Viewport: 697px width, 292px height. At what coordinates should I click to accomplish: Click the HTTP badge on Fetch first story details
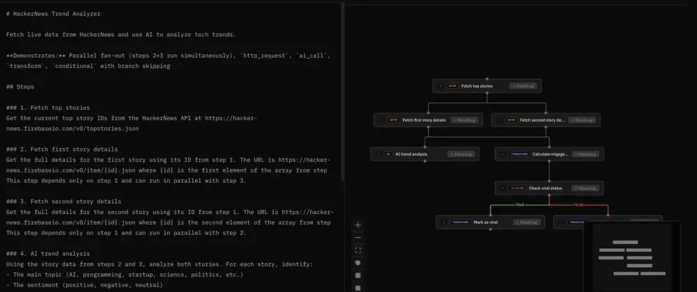[393, 120]
